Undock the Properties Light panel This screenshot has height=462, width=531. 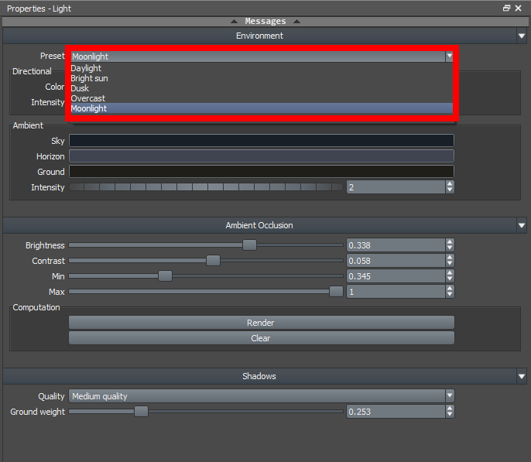click(x=506, y=8)
